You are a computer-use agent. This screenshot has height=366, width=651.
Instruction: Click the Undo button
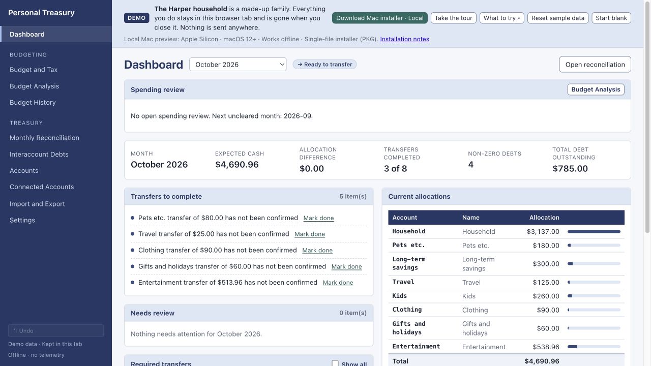click(56, 330)
